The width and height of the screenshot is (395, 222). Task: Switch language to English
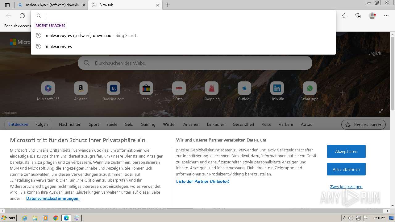tap(375, 53)
